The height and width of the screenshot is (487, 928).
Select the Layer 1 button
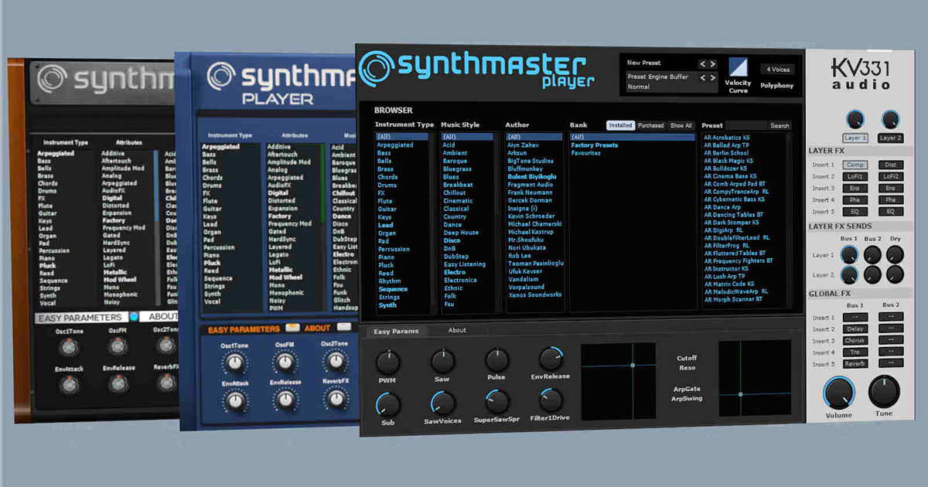point(855,138)
